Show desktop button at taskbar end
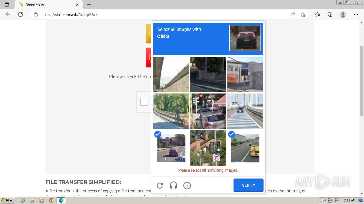The image size is (364, 204). pyautogui.click(x=361, y=200)
